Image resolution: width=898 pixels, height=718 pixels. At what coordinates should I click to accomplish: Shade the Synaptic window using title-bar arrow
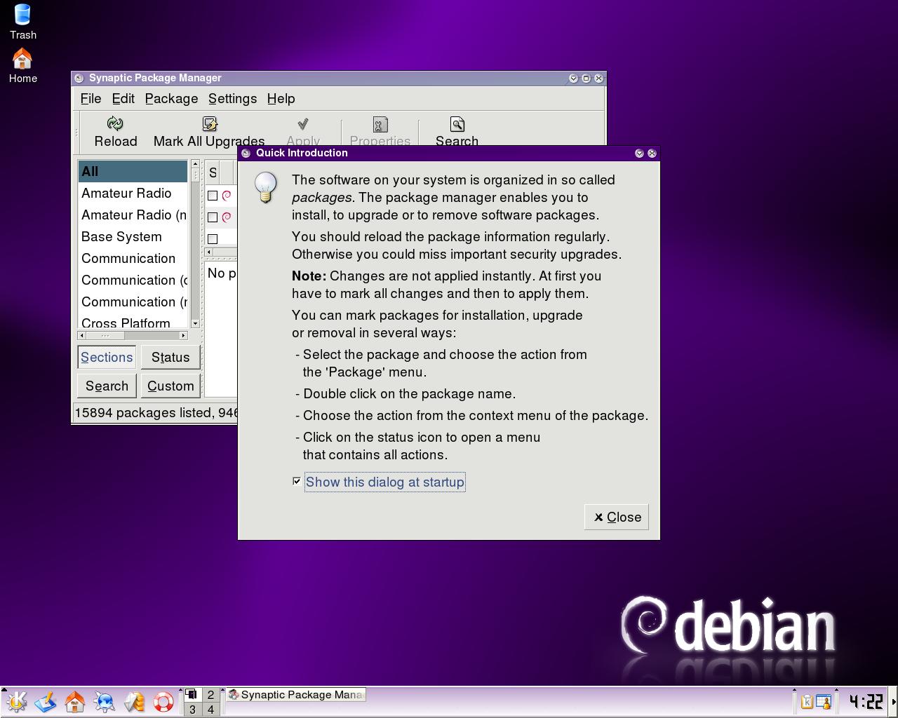point(573,79)
